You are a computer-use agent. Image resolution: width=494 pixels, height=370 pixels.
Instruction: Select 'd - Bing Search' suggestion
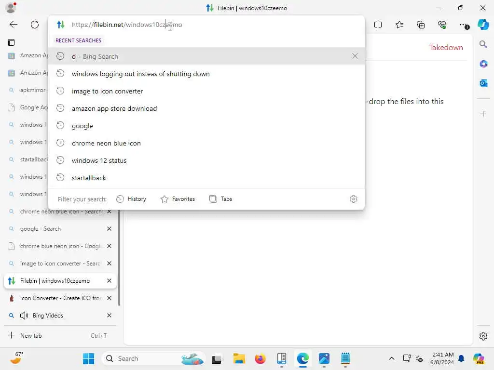(x=206, y=56)
